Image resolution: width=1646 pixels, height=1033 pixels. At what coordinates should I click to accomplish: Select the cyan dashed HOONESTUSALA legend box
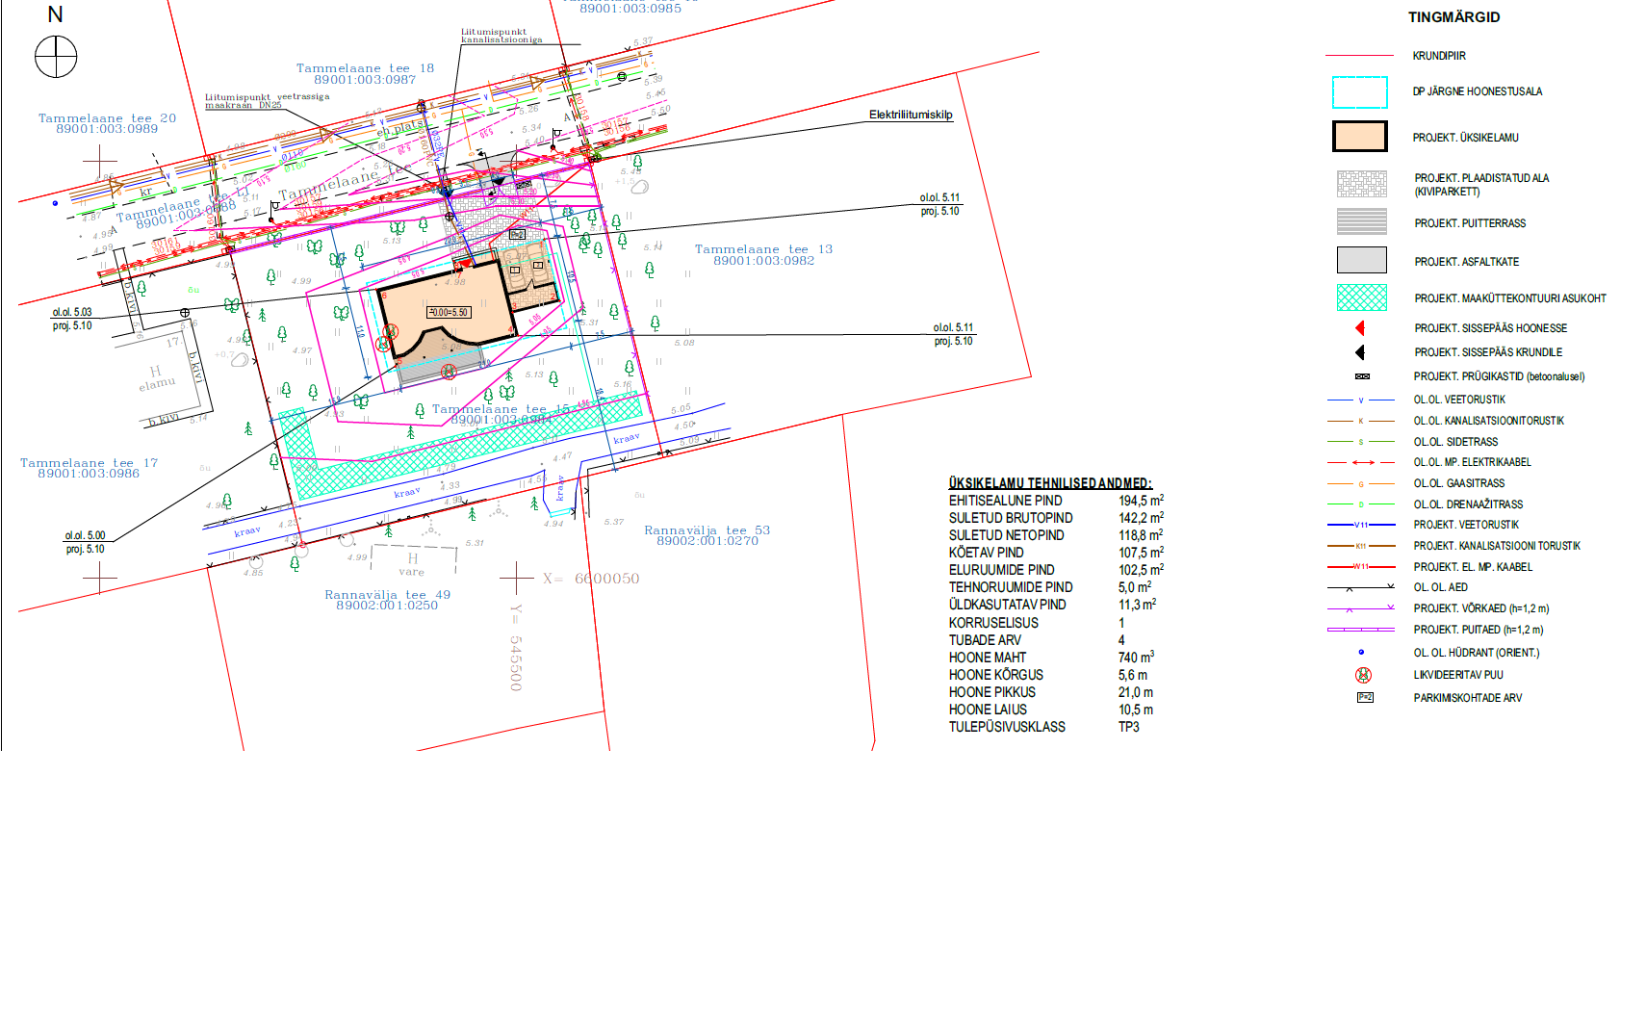(1359, 92)
